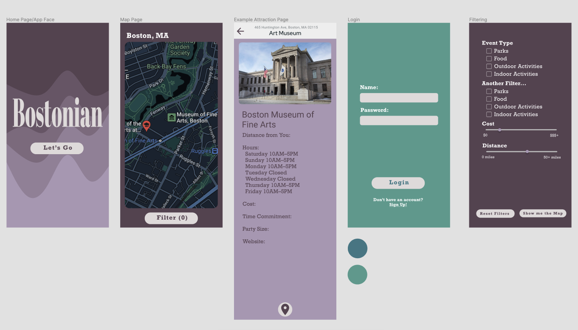This screenshot has height=330, width=578.
Task: Check Parks under Event Type
Action: coord(489,51)
